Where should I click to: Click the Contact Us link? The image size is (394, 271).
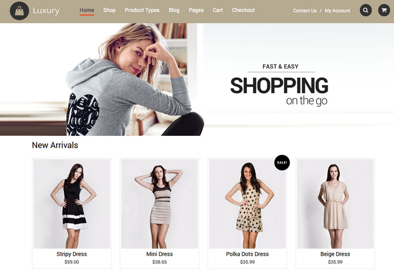tap(304, 11)
